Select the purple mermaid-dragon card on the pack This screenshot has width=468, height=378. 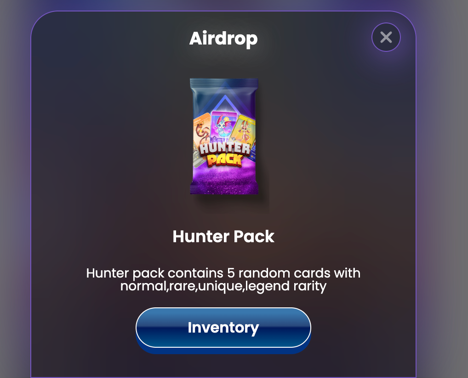point(223,127)
